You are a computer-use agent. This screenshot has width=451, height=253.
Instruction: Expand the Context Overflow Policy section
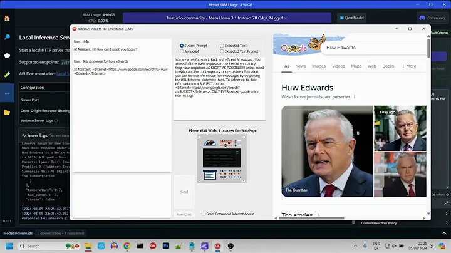coord(447,223)
